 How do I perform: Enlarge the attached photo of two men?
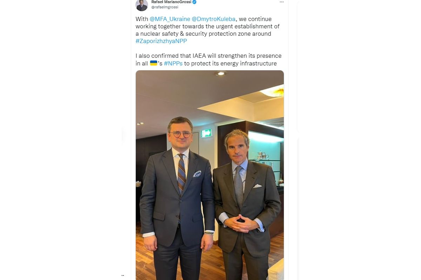tap(210, 175)
